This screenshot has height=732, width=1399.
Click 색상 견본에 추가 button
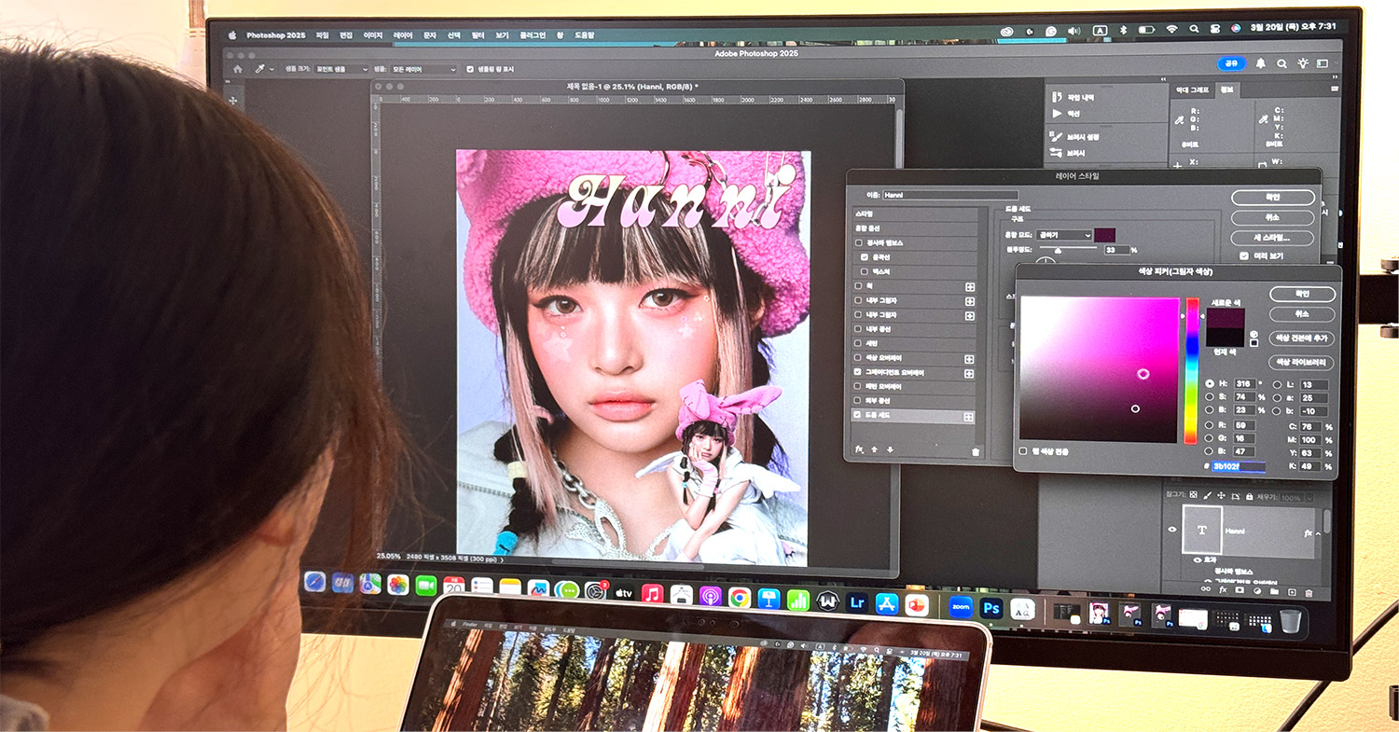1301,338
